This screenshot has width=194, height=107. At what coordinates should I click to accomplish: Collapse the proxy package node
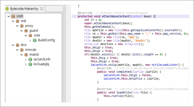pos(17,26)
